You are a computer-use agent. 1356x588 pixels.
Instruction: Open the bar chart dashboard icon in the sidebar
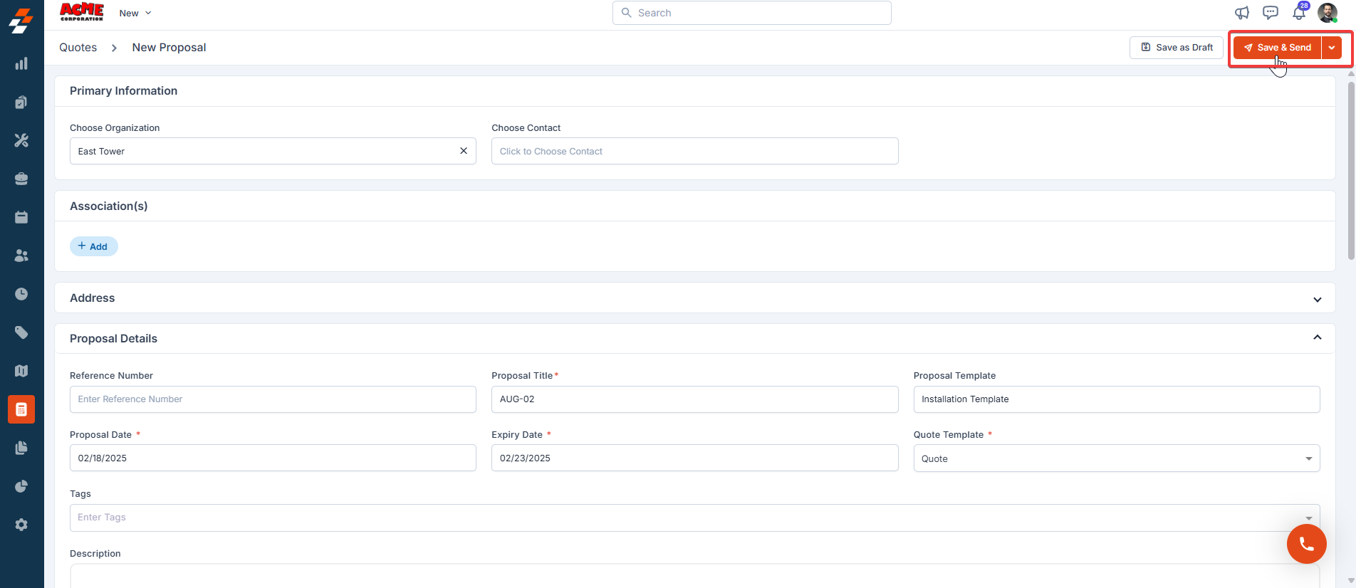[x=21, y=63]
